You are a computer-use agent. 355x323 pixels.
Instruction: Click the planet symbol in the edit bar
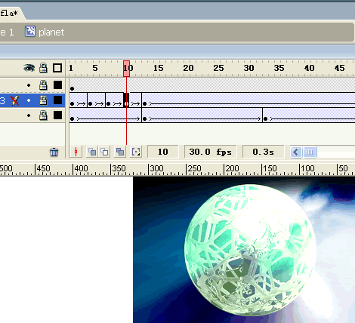click(45, 32)
